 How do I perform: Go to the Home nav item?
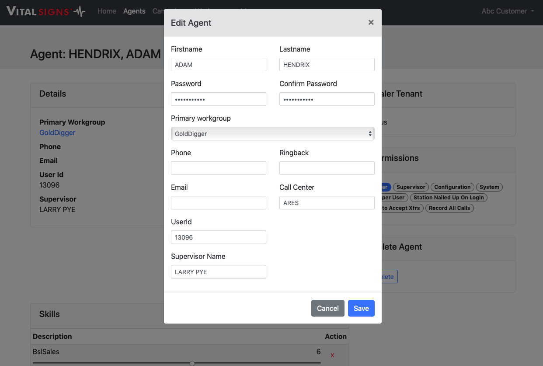point(107,11)
